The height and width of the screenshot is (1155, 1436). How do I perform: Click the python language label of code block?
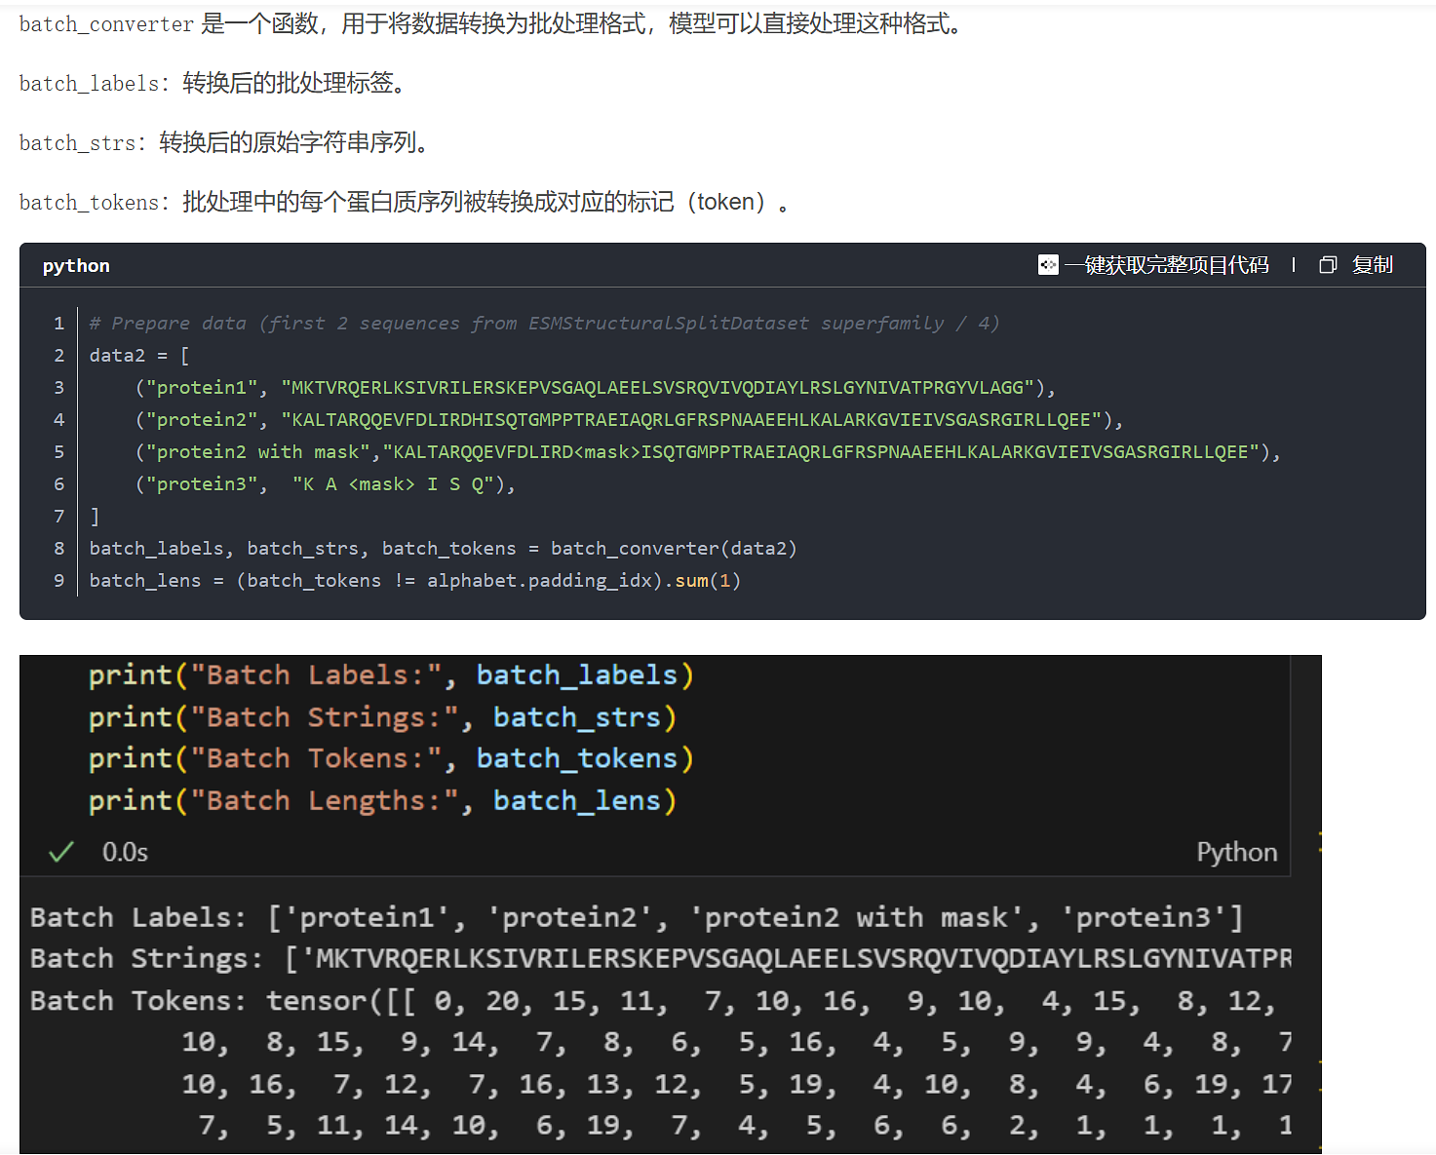tap(76, 266)
